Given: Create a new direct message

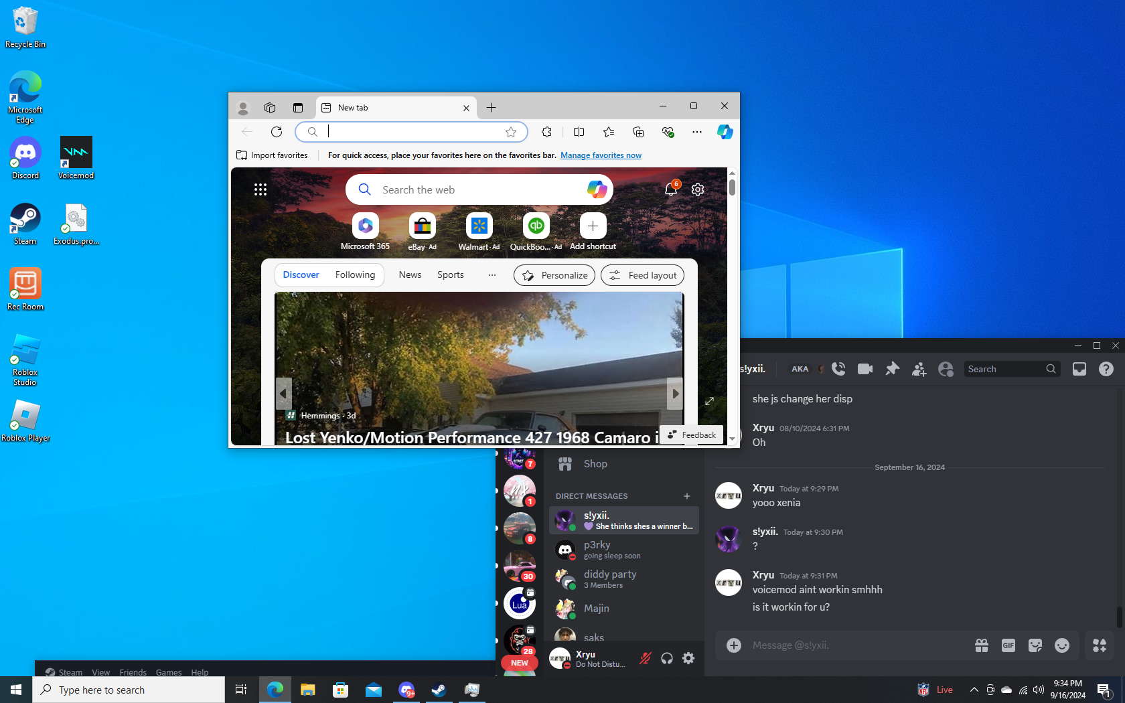Looking at the screenshot, I should click(687, 496).
